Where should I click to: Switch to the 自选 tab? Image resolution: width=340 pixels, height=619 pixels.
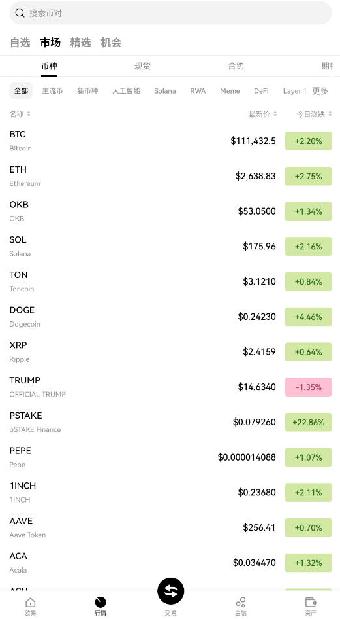coord(20,43)
